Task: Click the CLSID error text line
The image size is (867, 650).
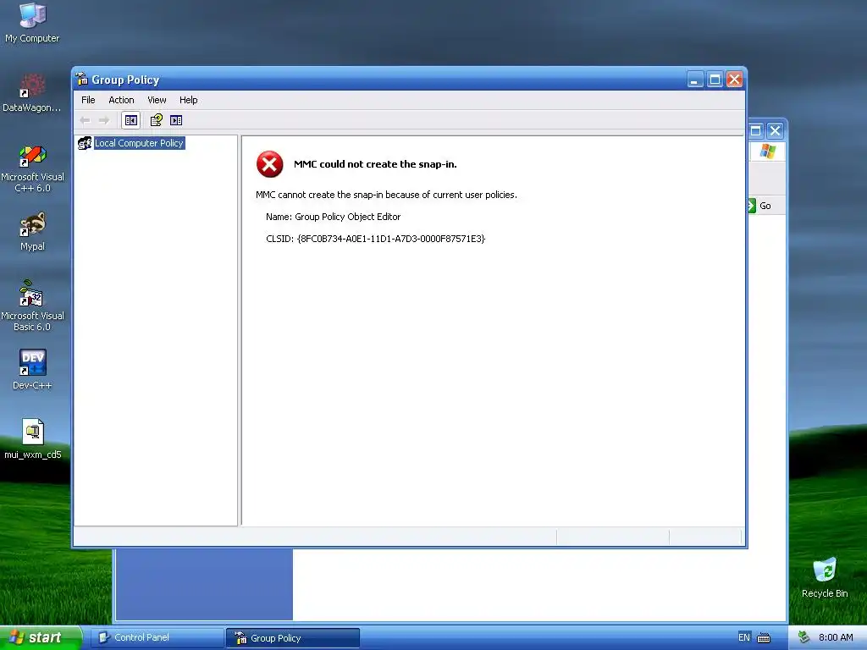Action: [x=375, y=239]
